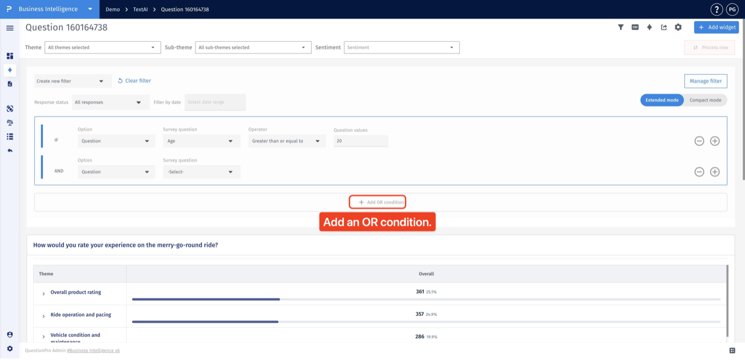Screen dimensions: 745x360
Task: Add a condition after AND row with plus icon
Action: tap(715, 172)
